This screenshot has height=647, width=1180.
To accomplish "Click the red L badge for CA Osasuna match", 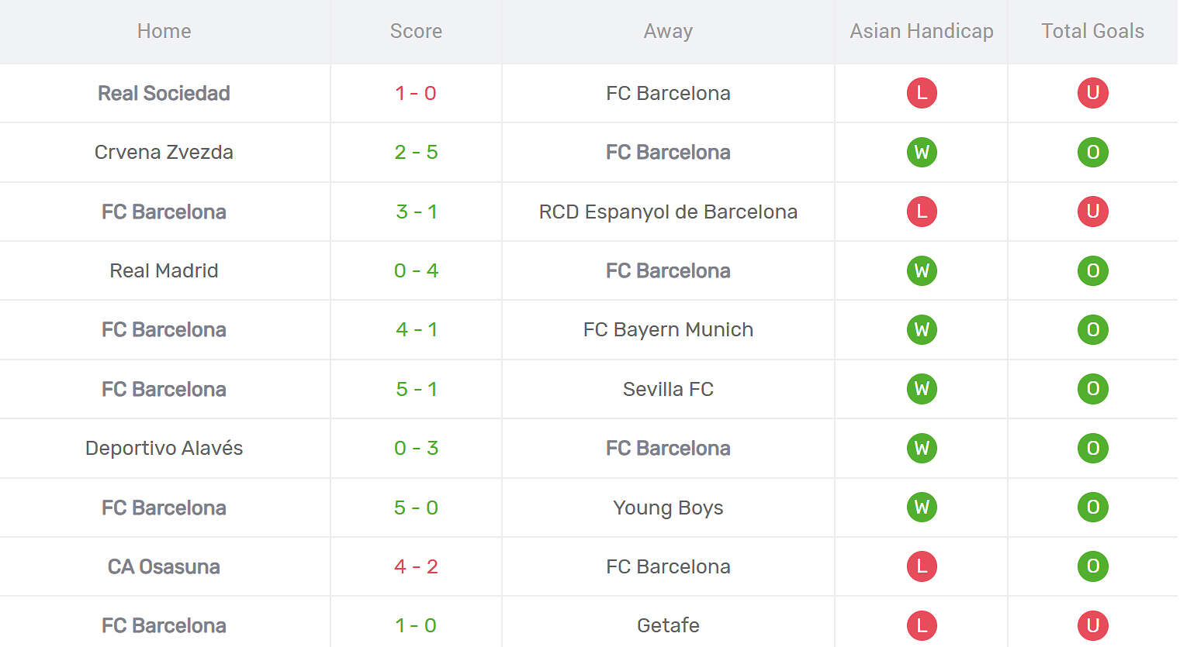I will click(922, 566).
